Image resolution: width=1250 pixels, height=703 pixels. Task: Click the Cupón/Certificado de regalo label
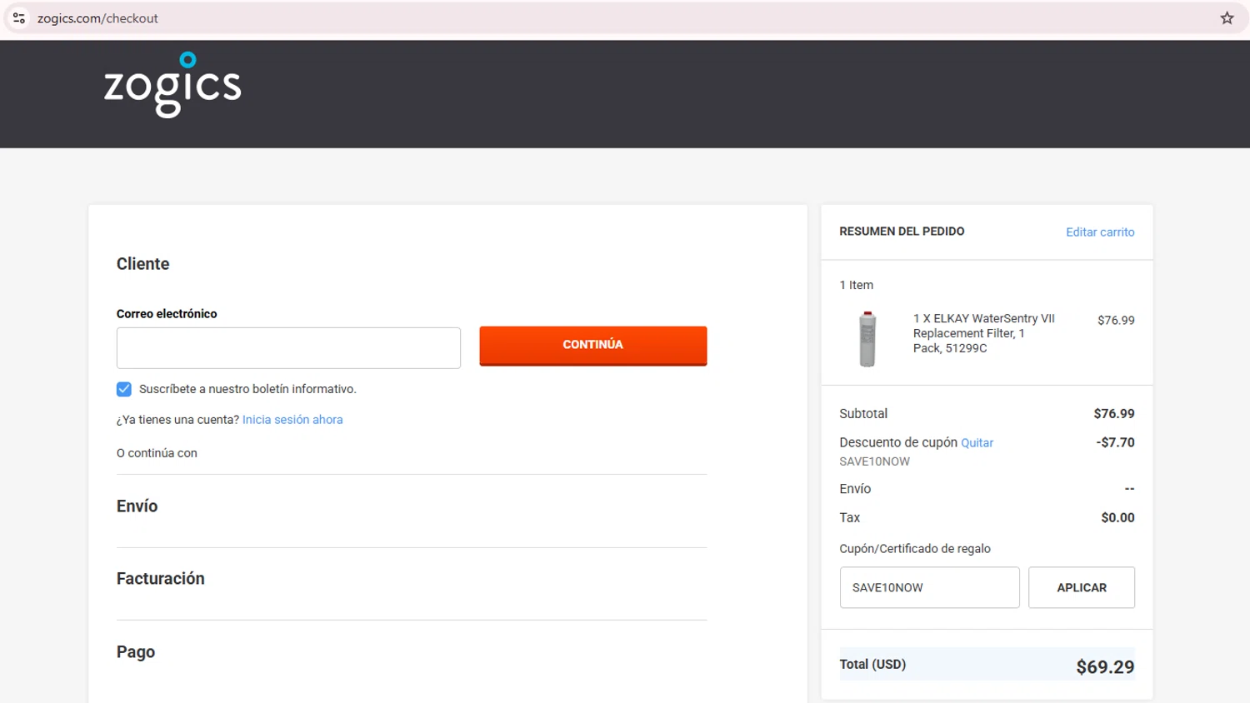915,549
